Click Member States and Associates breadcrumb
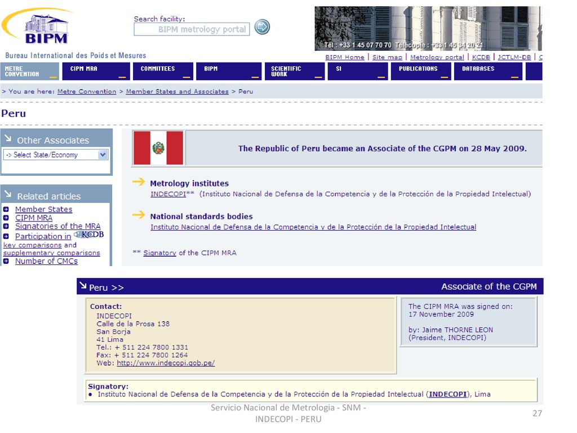This screenshot has height=433, width=577. click(177, 91)
